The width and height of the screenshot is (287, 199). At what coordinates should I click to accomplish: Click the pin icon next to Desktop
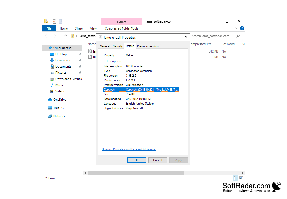point(80,54)
